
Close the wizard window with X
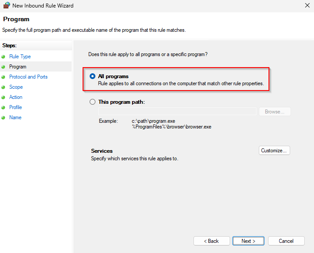(307, 6)
